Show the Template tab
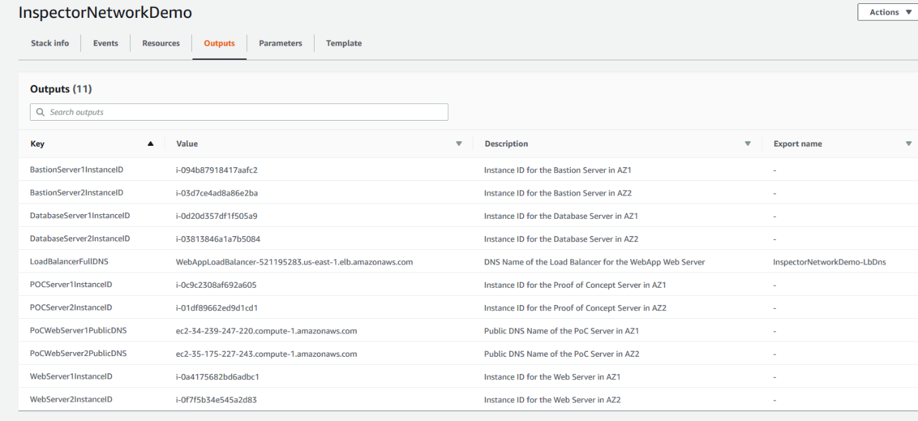The image size is (918, 421). pos(344,43)
